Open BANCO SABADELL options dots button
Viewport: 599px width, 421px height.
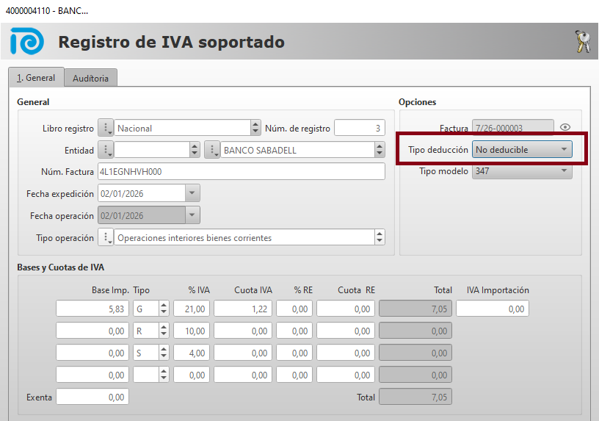[212, 150]
